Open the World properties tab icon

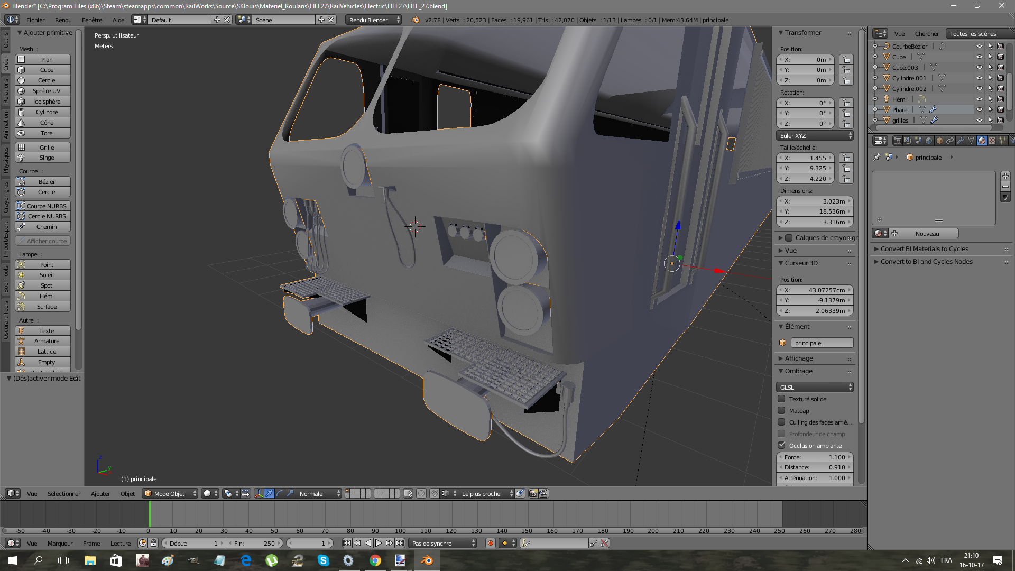pyautogui.click(x=929, y=140)
